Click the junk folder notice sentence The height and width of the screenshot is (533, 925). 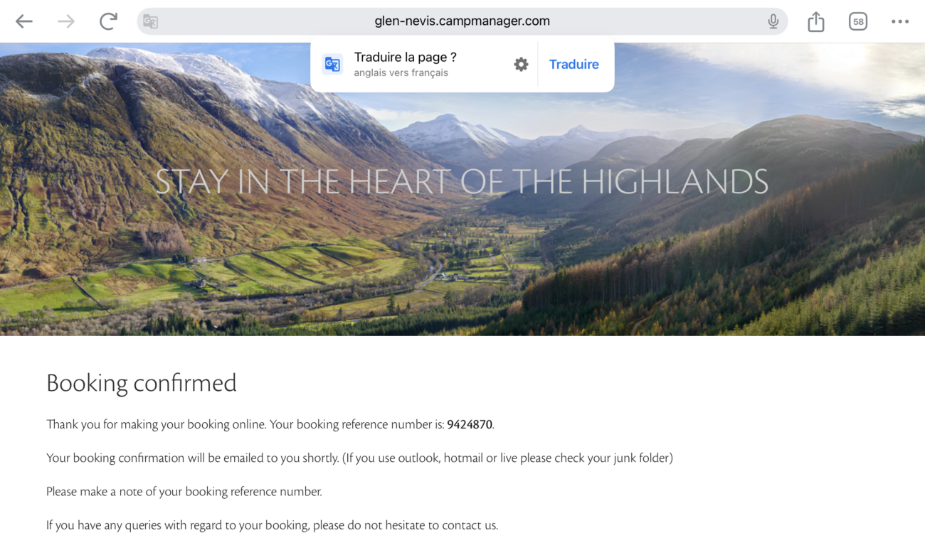click(359, 458)
